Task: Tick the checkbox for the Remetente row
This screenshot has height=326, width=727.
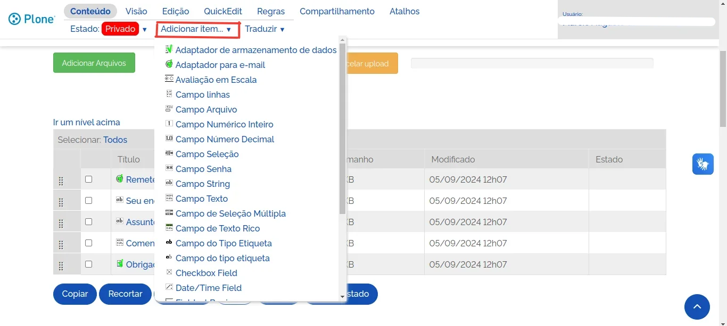Action: (89, 179)
